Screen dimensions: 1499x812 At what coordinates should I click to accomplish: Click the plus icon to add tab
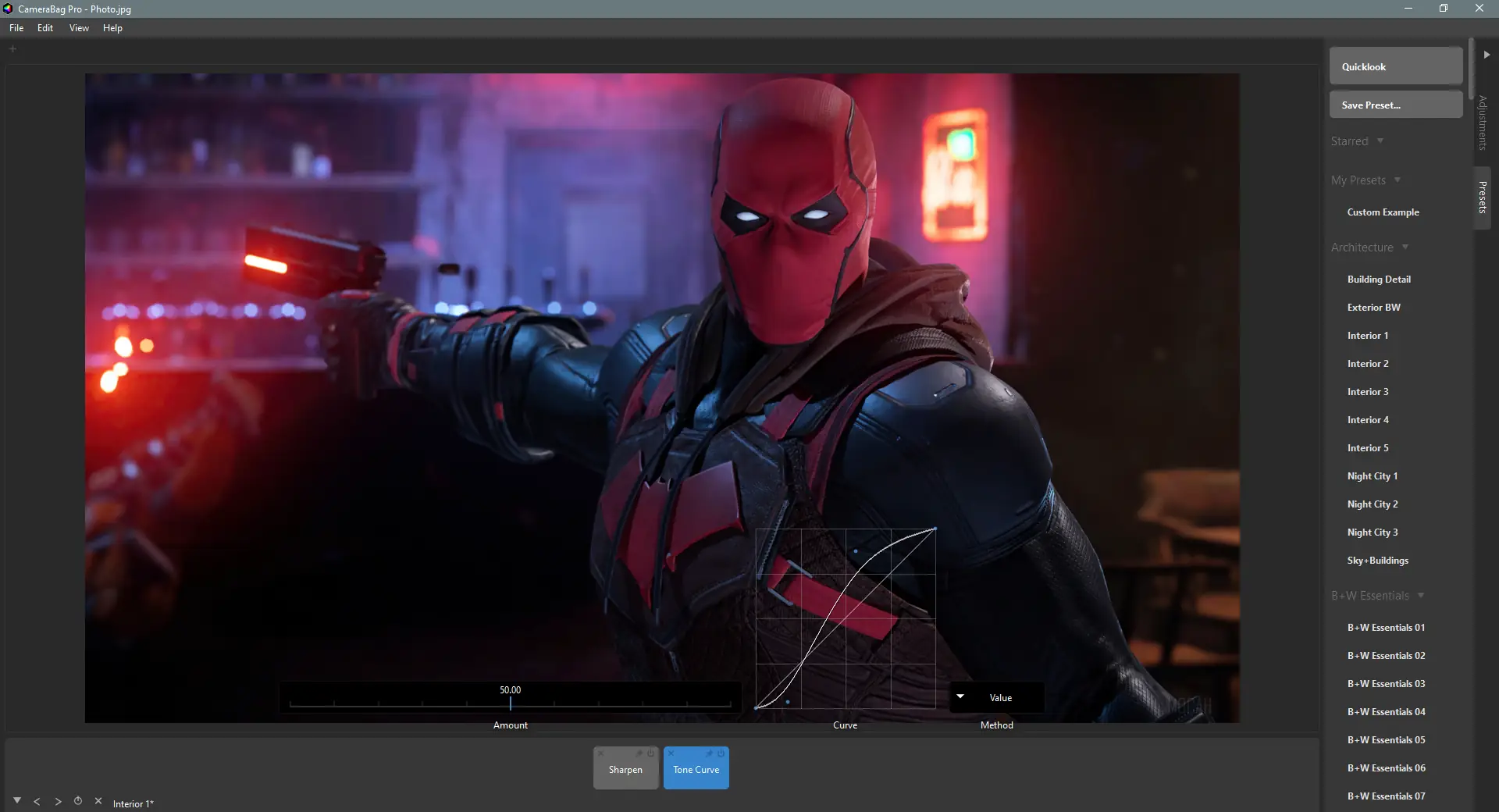coord(12,49)
